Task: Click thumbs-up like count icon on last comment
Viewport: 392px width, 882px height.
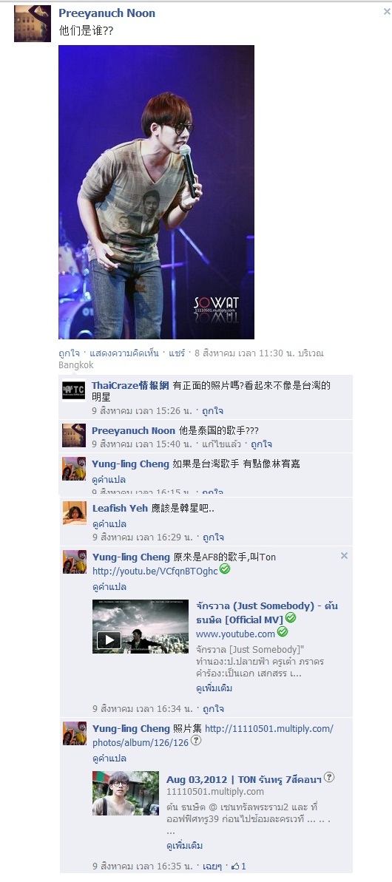Action: 235,866
